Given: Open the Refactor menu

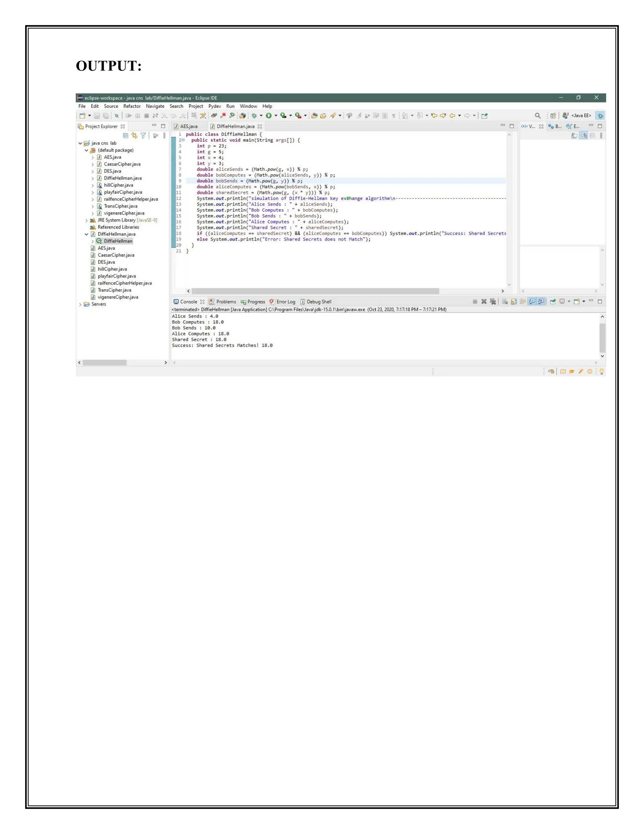Looking at the screenshot, I should coord(132,106).
